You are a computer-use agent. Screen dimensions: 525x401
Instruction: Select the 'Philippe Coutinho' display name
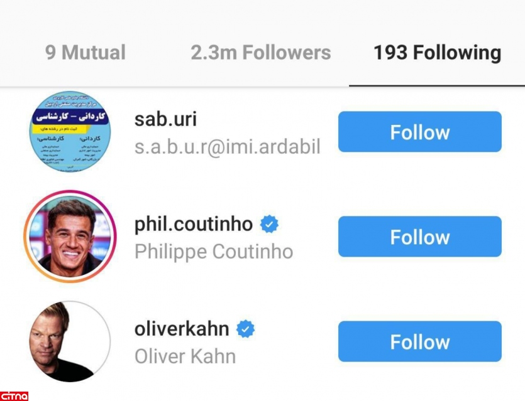click(x=213, y=252)
